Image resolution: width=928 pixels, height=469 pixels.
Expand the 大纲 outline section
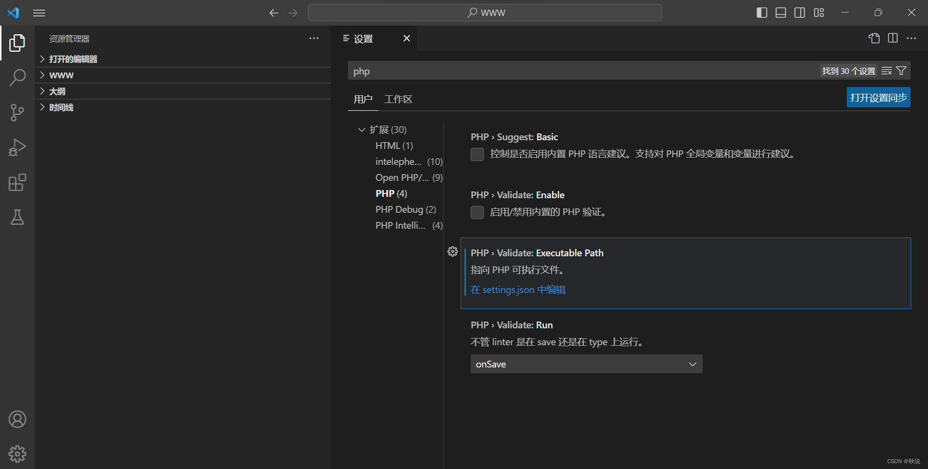183,91
